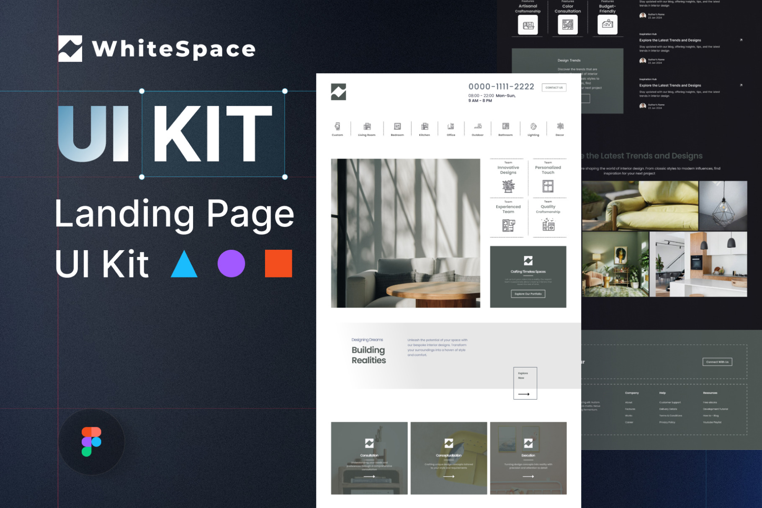This screenshot has width=762, height=508.
Task: Click the orange square color shape
Action: (278, 264)
